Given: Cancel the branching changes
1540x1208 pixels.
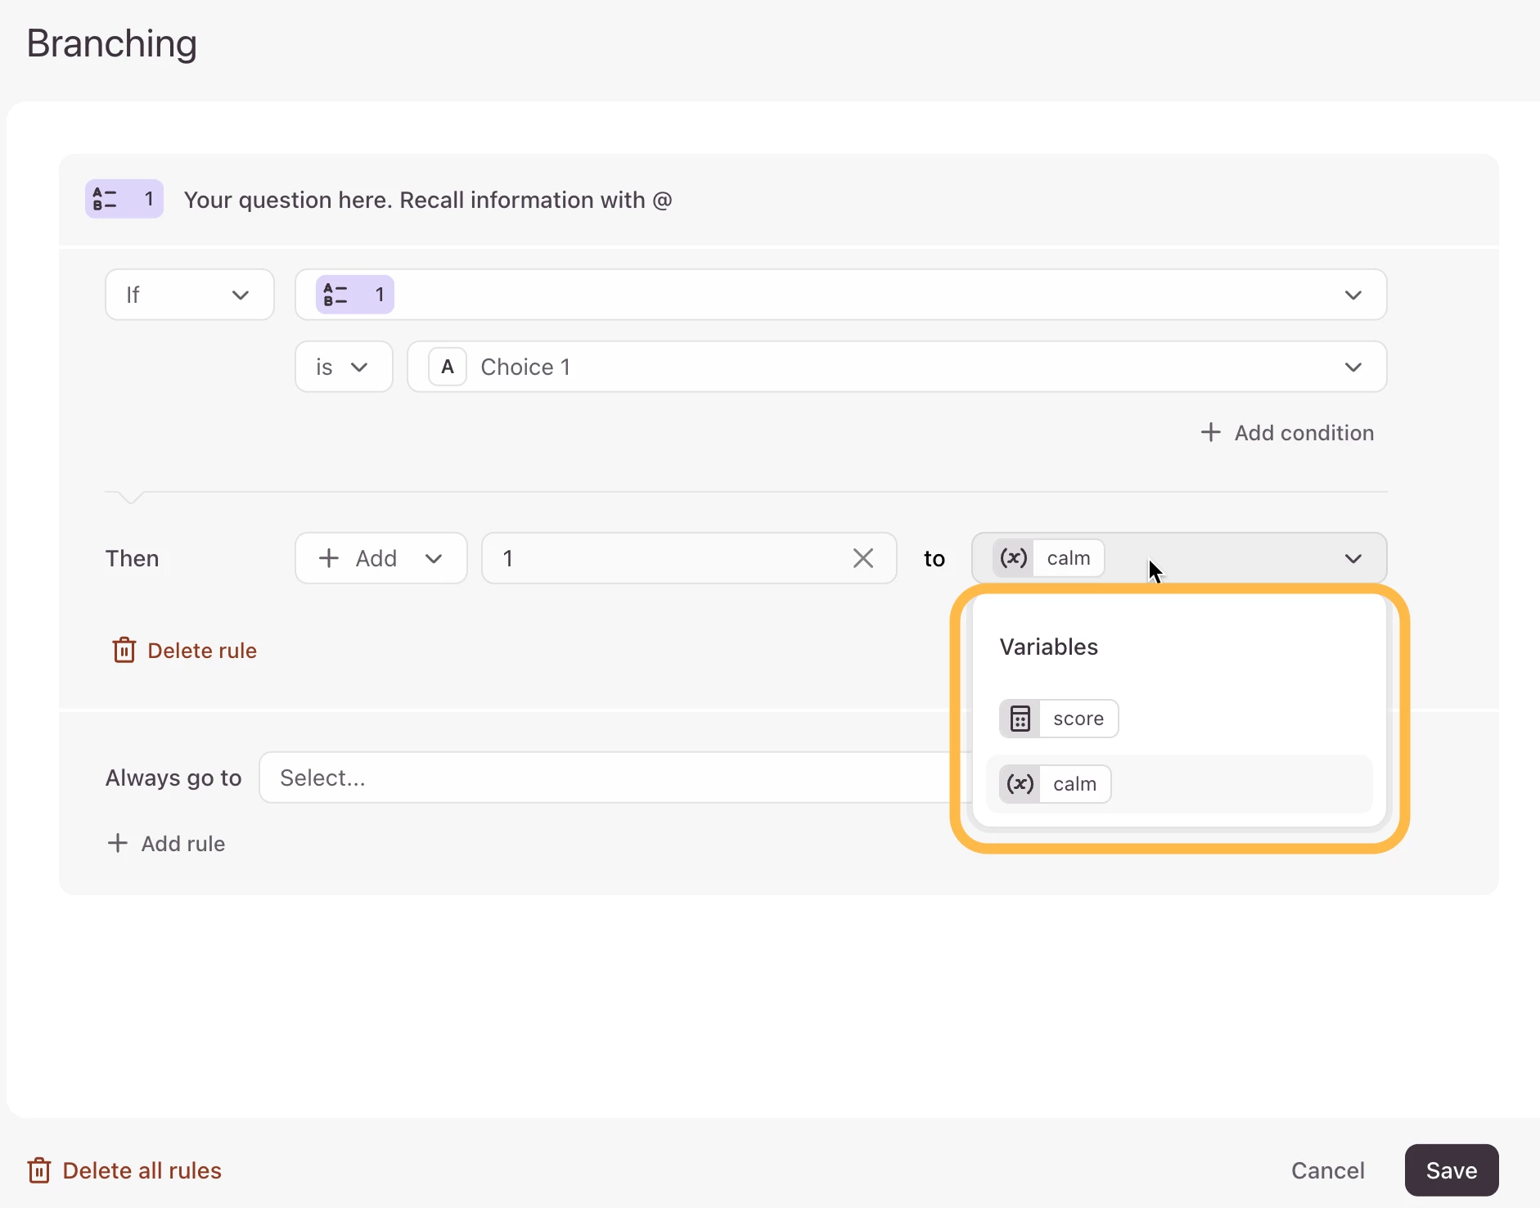Looking at the screenshot, I should 1327,1170.
